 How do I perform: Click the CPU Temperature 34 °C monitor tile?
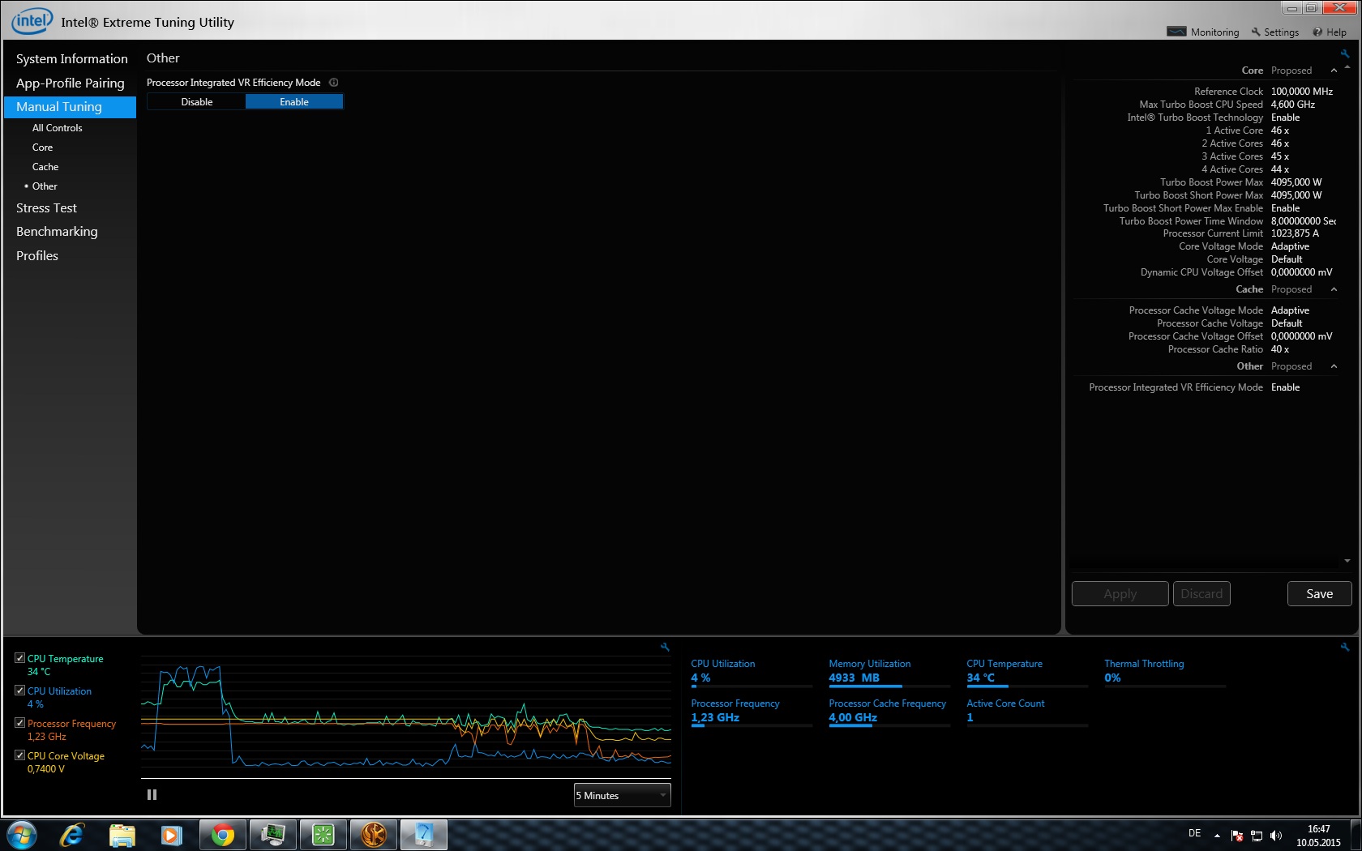pos(1027,673)
